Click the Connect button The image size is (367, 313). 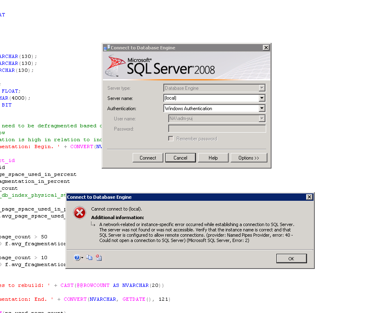[148, 158]
